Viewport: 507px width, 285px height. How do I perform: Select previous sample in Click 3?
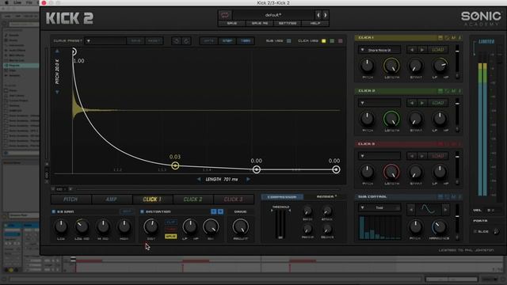412,156
